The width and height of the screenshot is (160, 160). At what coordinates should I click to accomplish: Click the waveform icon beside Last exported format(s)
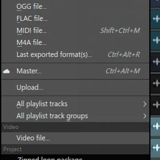pos(156,62)
